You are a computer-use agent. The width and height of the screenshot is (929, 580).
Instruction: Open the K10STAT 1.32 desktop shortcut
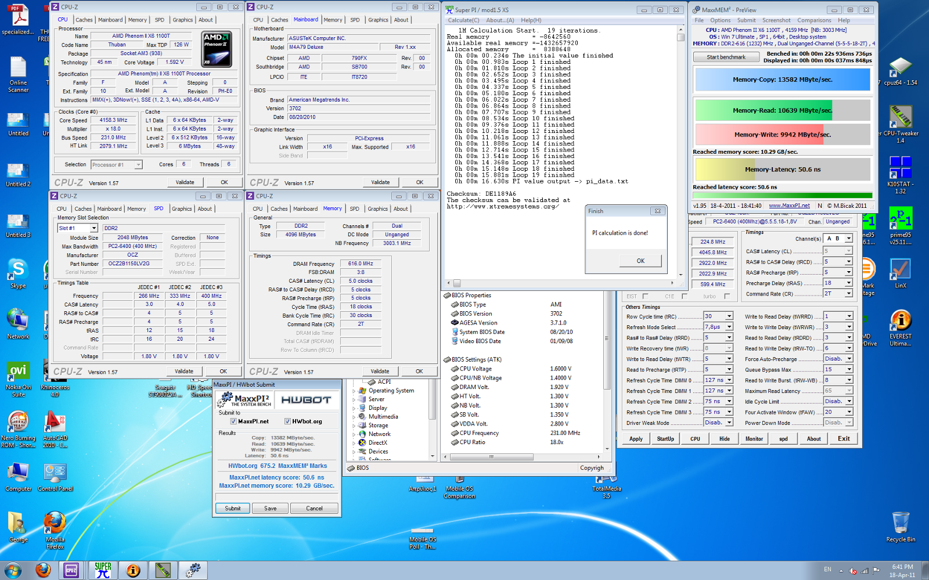pyautogui.click(x=901, y=175)
